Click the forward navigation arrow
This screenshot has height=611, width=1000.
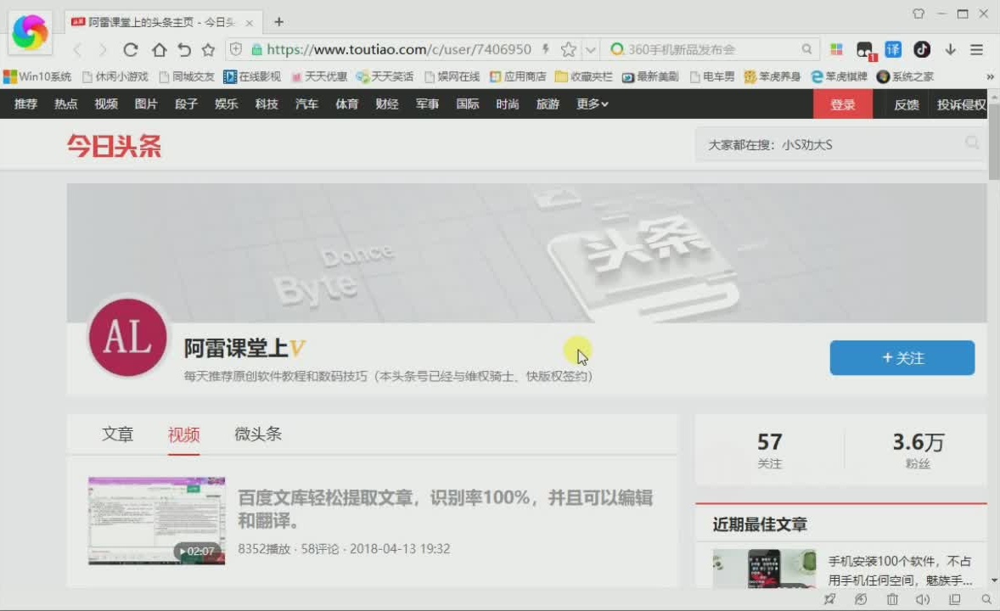[102, 50]
